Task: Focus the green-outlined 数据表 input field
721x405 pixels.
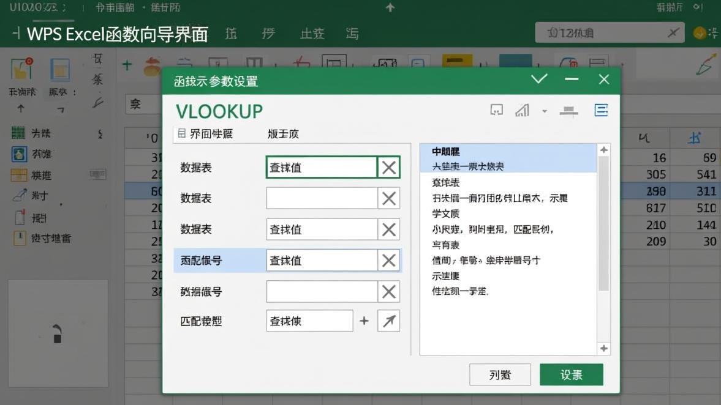Action: click(x=322, y=168)
